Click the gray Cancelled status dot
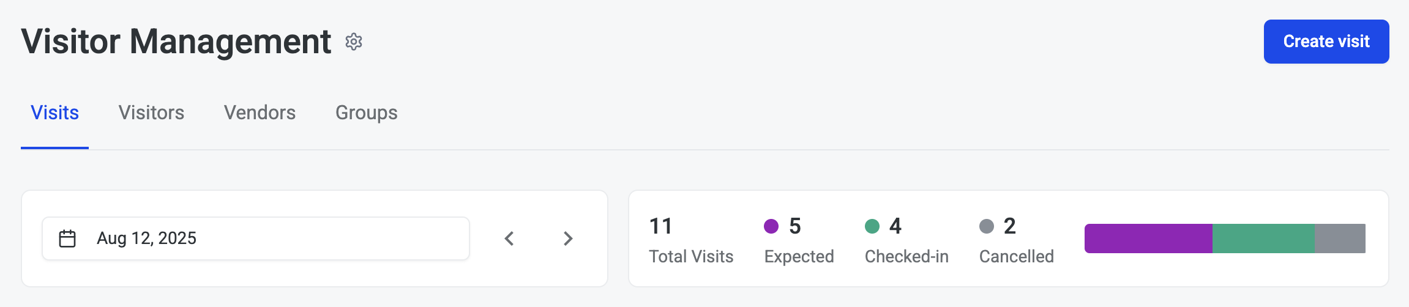Image resolution: width=1409 pixels, height=307 pixels. click(x=987, y=226)
